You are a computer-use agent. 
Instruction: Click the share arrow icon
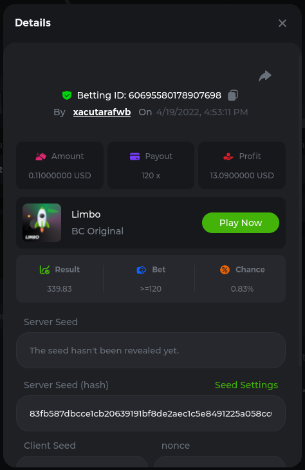click(x=265, y=76)
